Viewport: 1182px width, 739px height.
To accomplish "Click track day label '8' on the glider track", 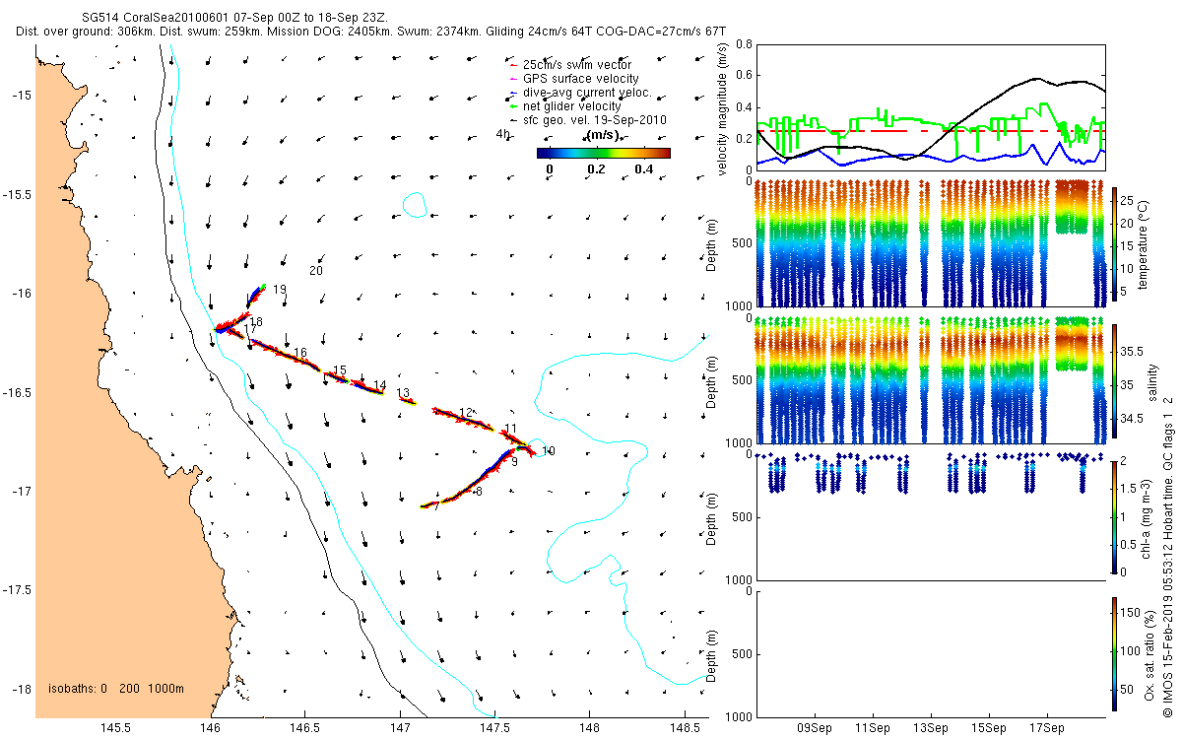I will [x=479, y=491].
